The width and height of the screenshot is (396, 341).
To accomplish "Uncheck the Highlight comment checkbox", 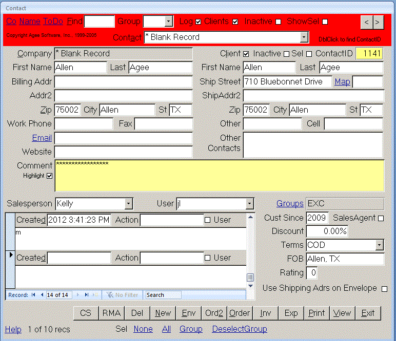I will coord(50,176).
